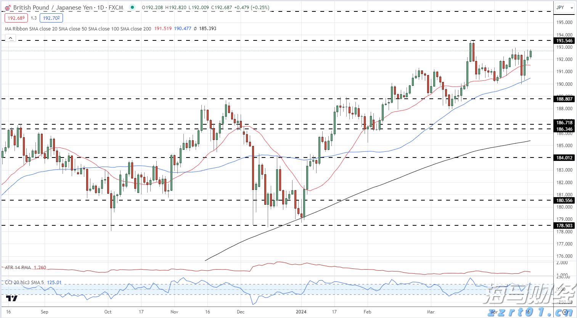Click the 193.546 price level label
This screenshot has width=577, height=318.
click(564, 41)
